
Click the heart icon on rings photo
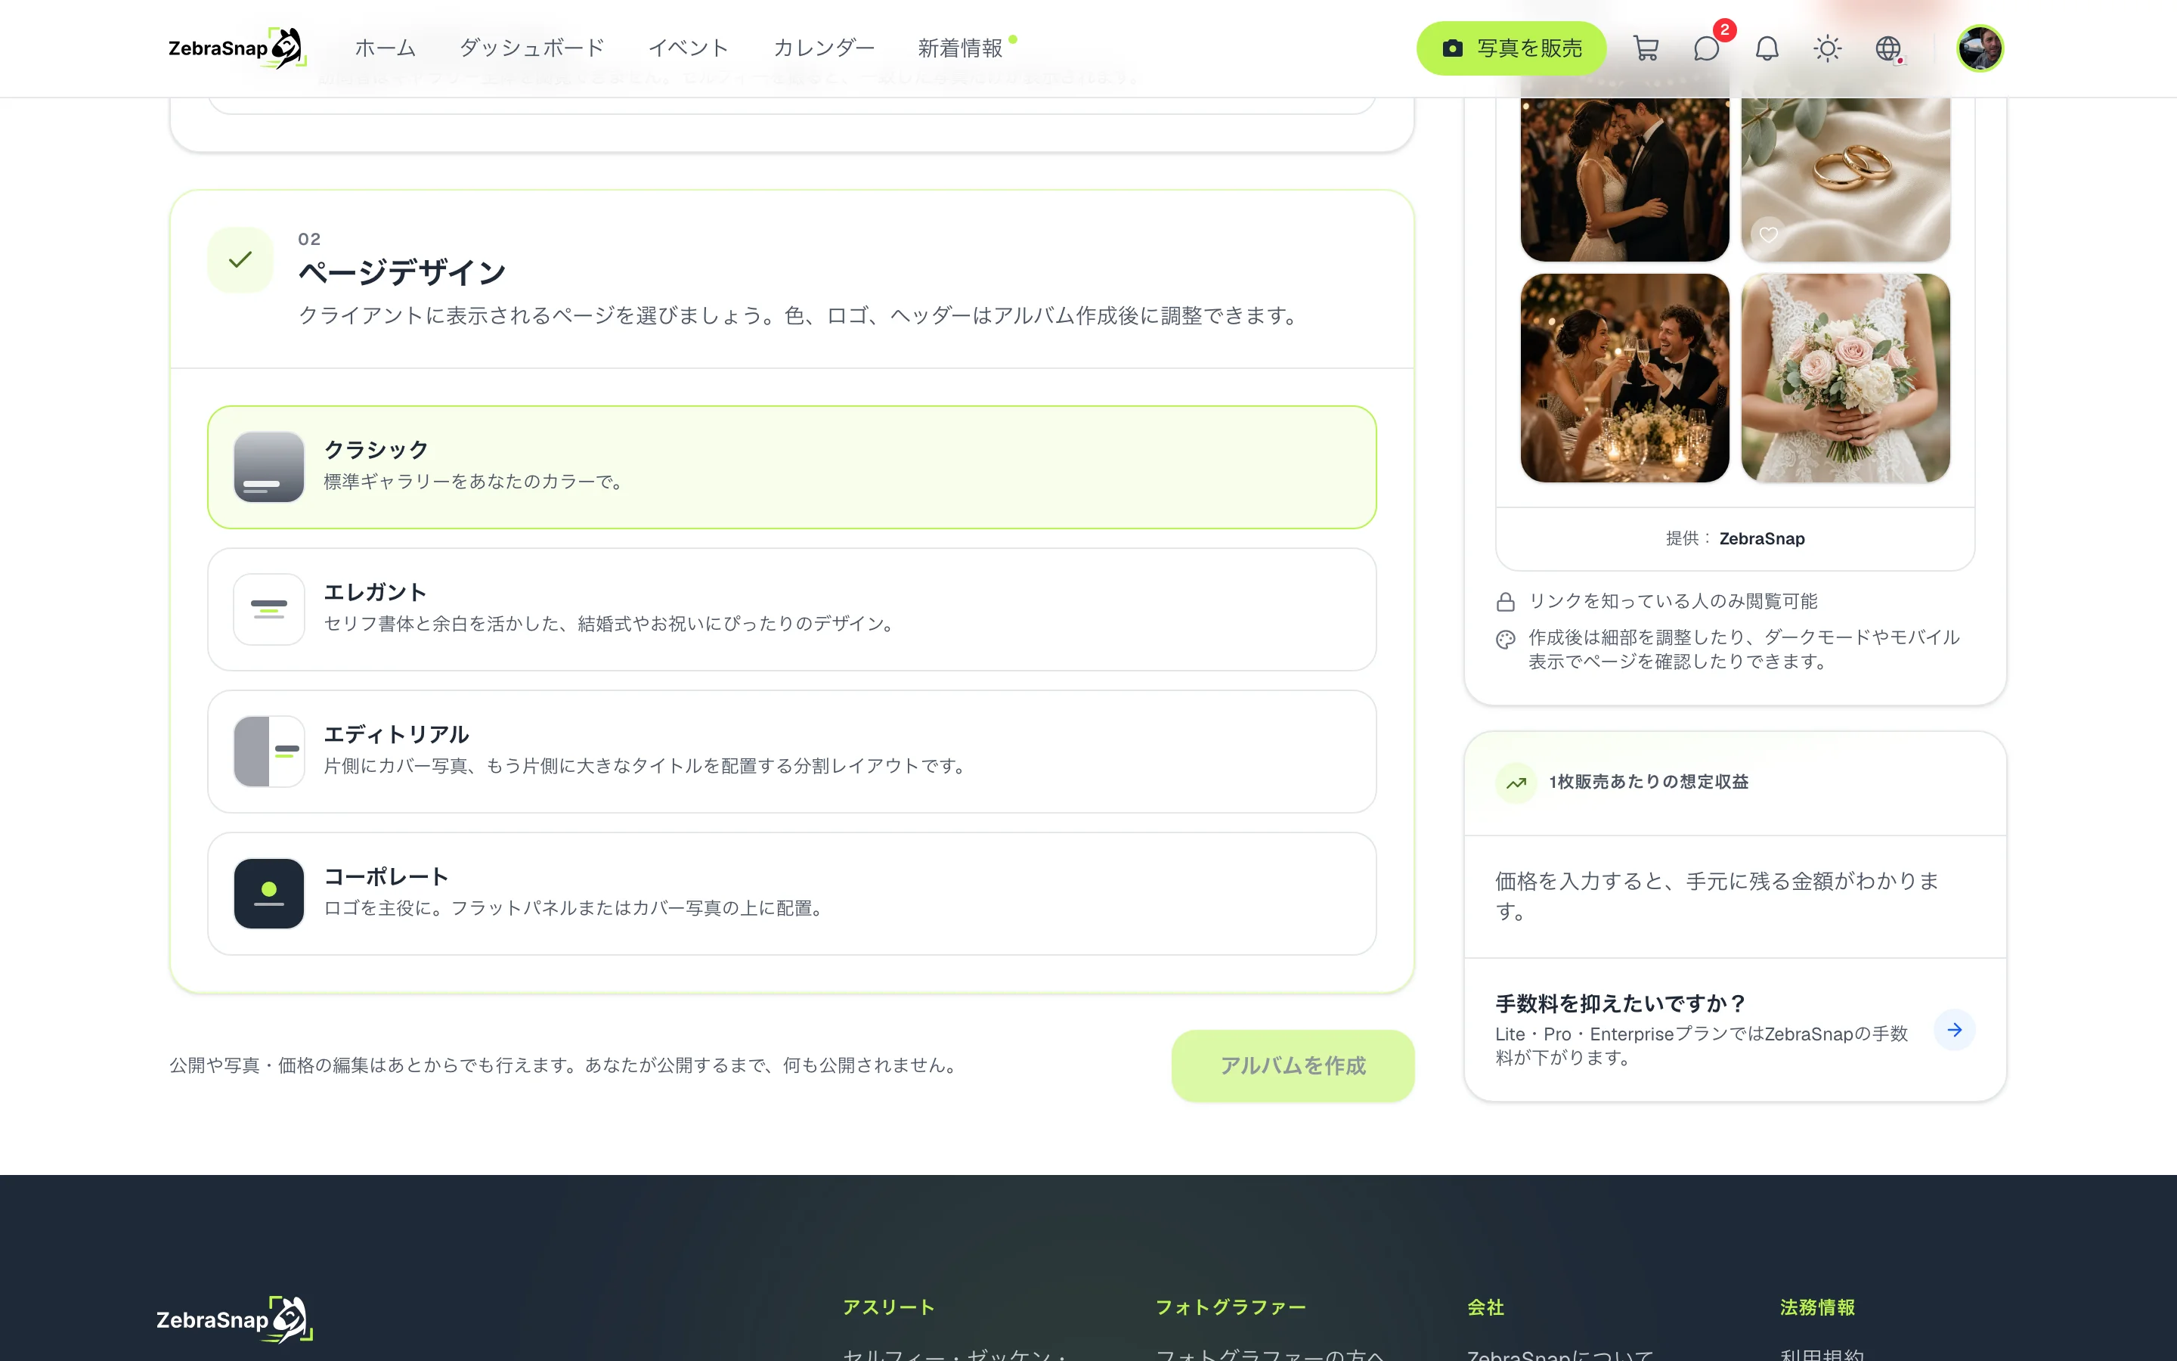click(x=1768, y=235)
